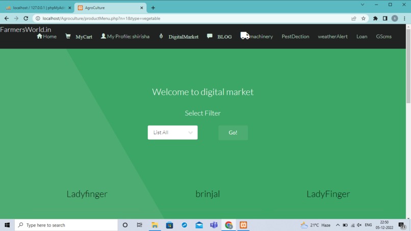Reload the current page
The height and width of the screenshot is (231, 411).
pyautogui.click(x=25, y=18)
